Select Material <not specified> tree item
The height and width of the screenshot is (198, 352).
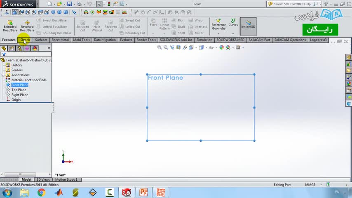[29, 80]
